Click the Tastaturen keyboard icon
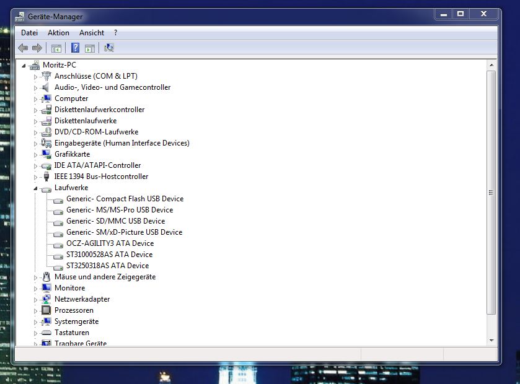Image resolution: width=520 pixels, height=384 pixels. tap(46, 333)
